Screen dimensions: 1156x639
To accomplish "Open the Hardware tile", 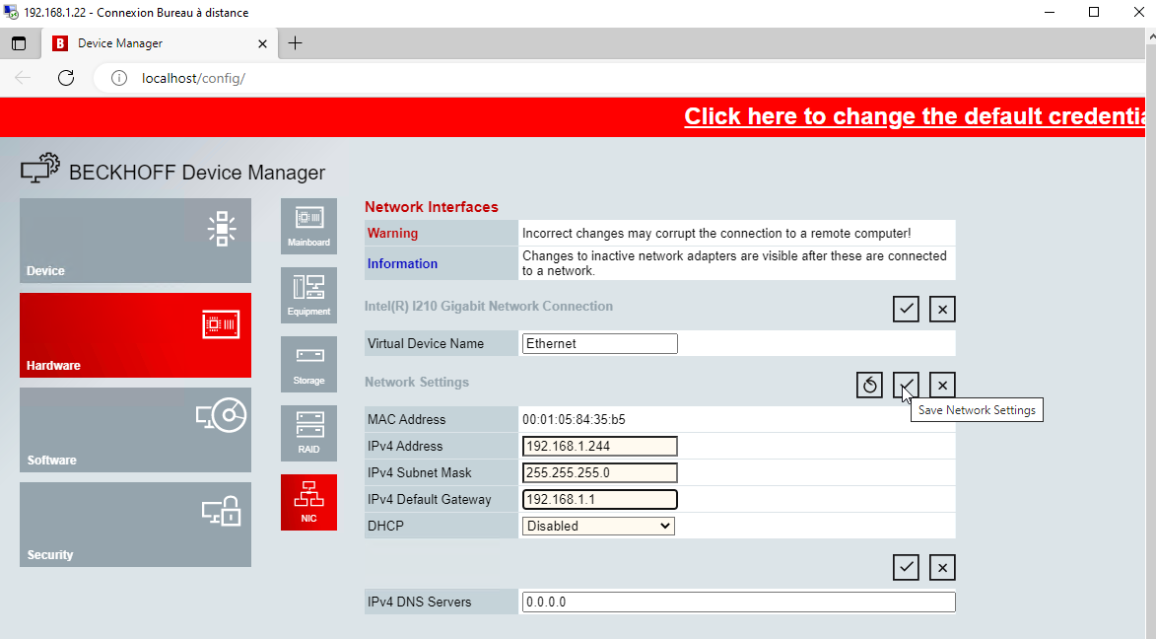I will [x=136, y=335].
